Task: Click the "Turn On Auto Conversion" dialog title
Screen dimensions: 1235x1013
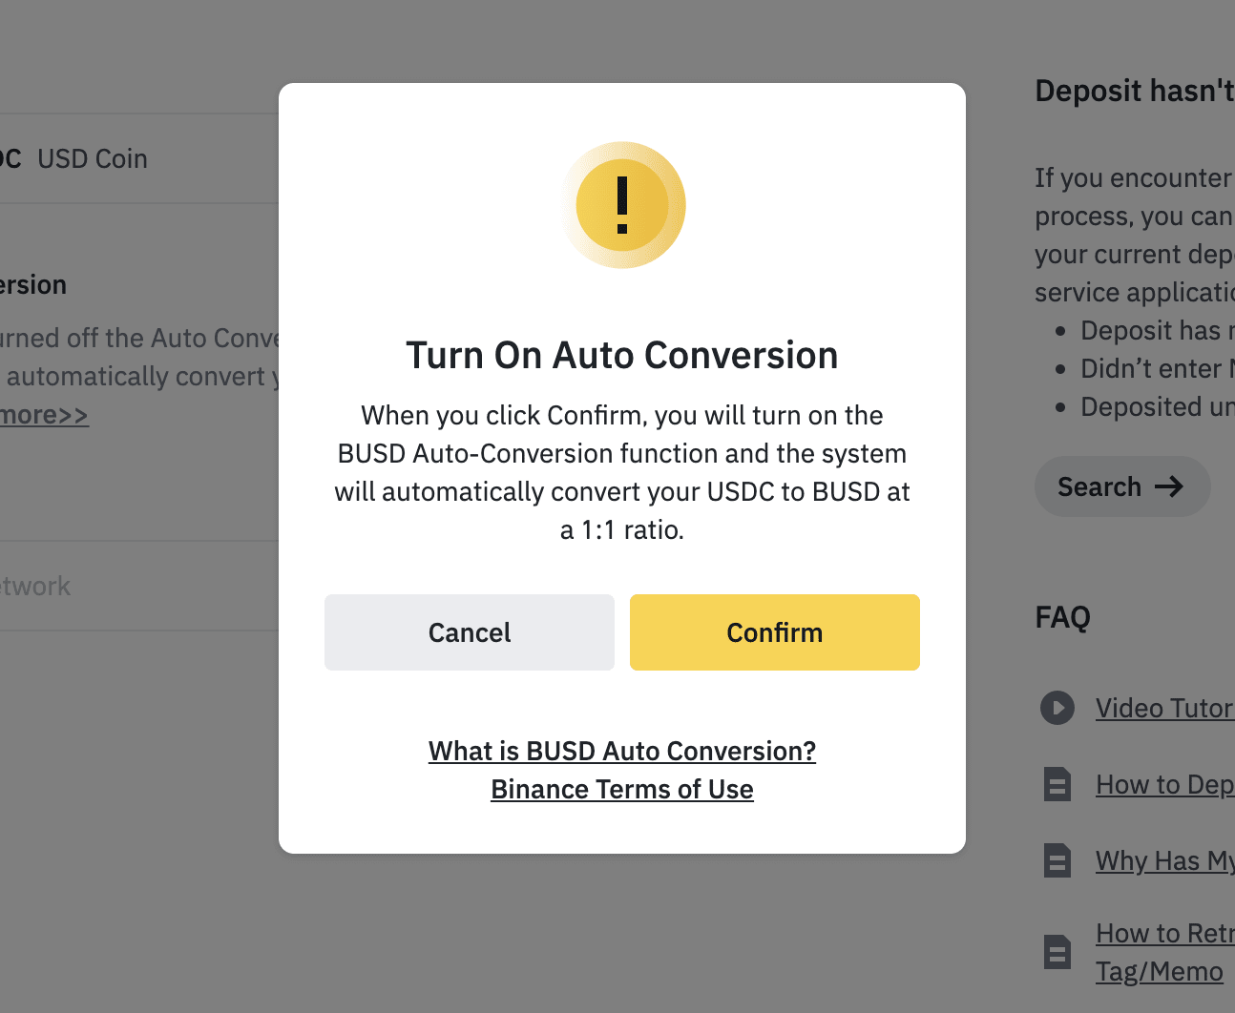Action: [x=622, y=356]
